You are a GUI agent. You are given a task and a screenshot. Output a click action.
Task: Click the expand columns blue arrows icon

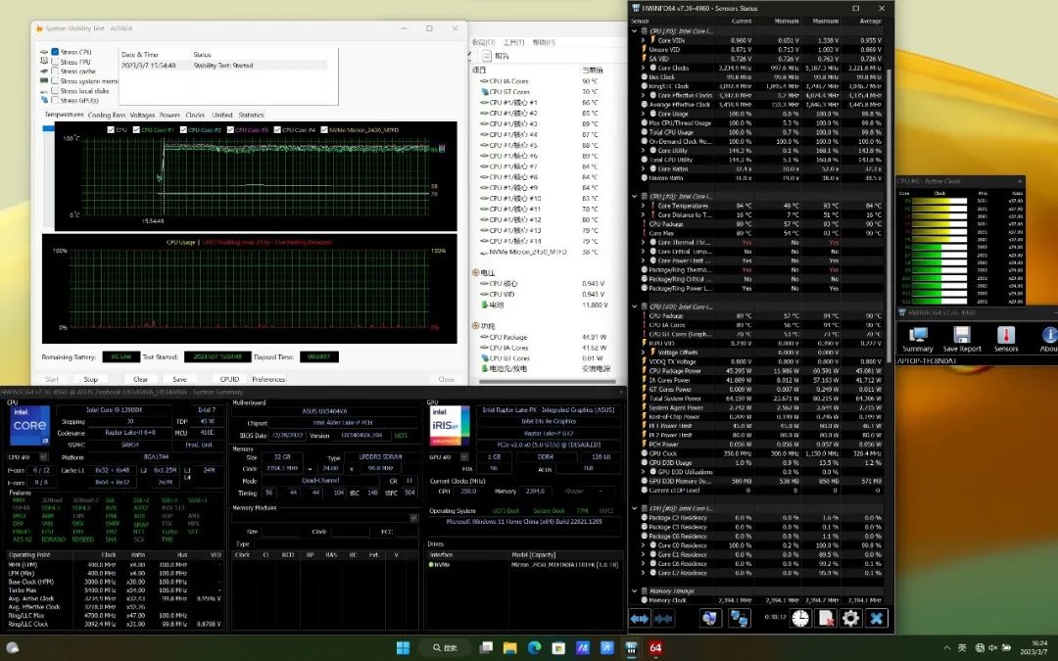[640, 618]
